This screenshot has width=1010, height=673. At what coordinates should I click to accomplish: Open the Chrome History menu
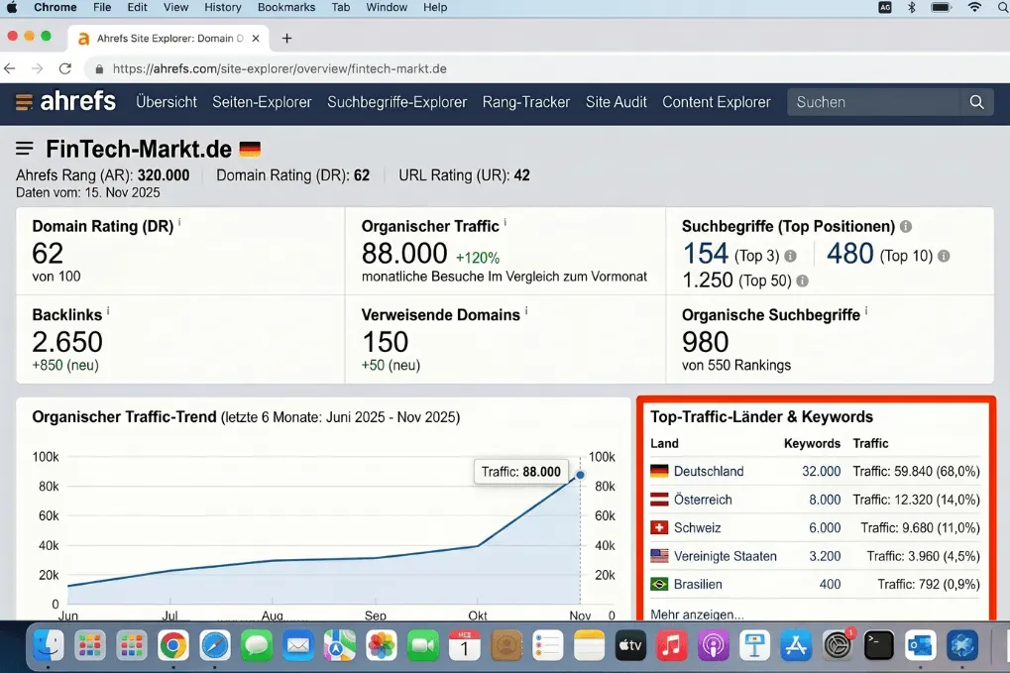(x=222, y=8)
